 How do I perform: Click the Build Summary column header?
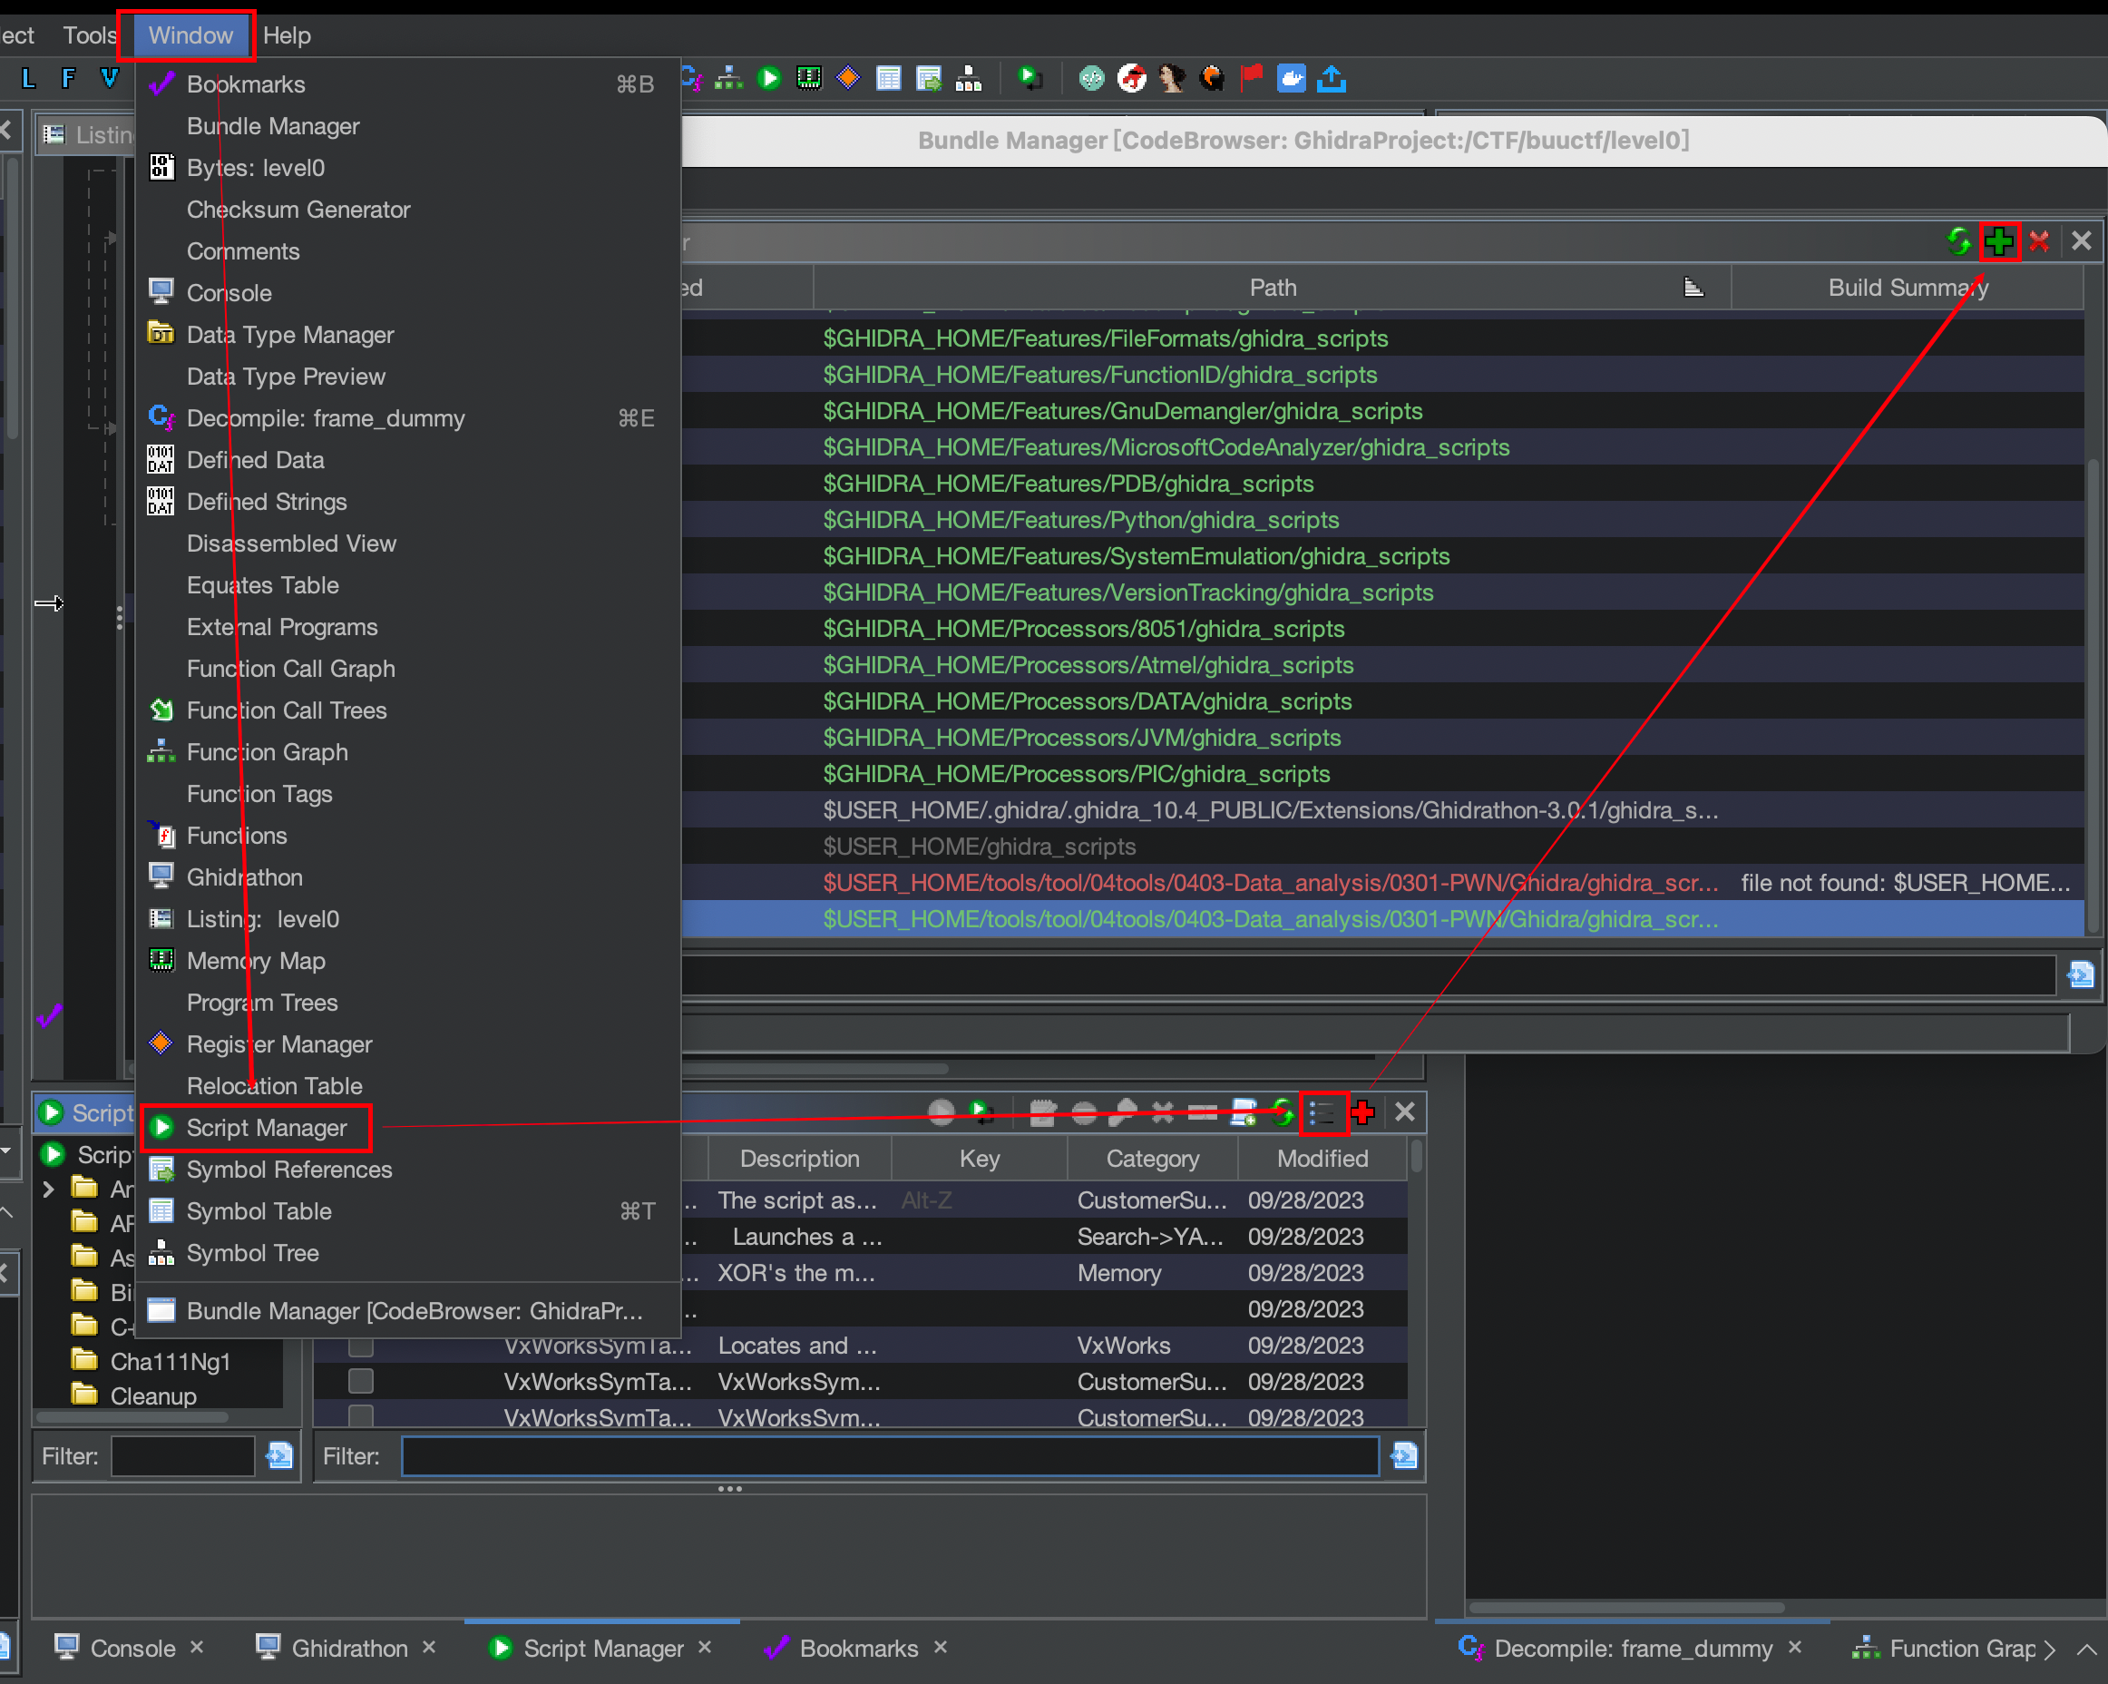tap(1907, 288)
